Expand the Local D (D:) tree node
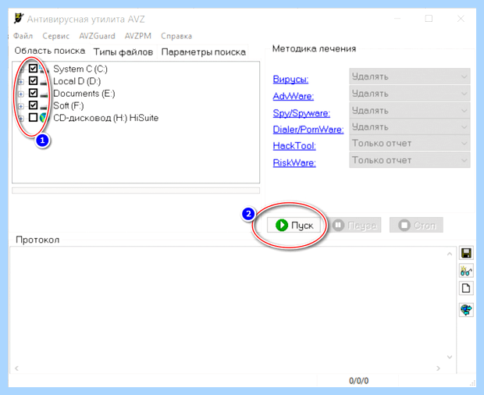Viewport: 484px width, 395px height. pos(20,82)
